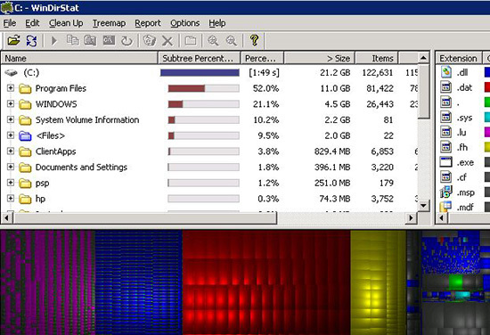This screenshot has width=490, height=335.
Task: Open the Treemap menu
Action: (109, 23)
